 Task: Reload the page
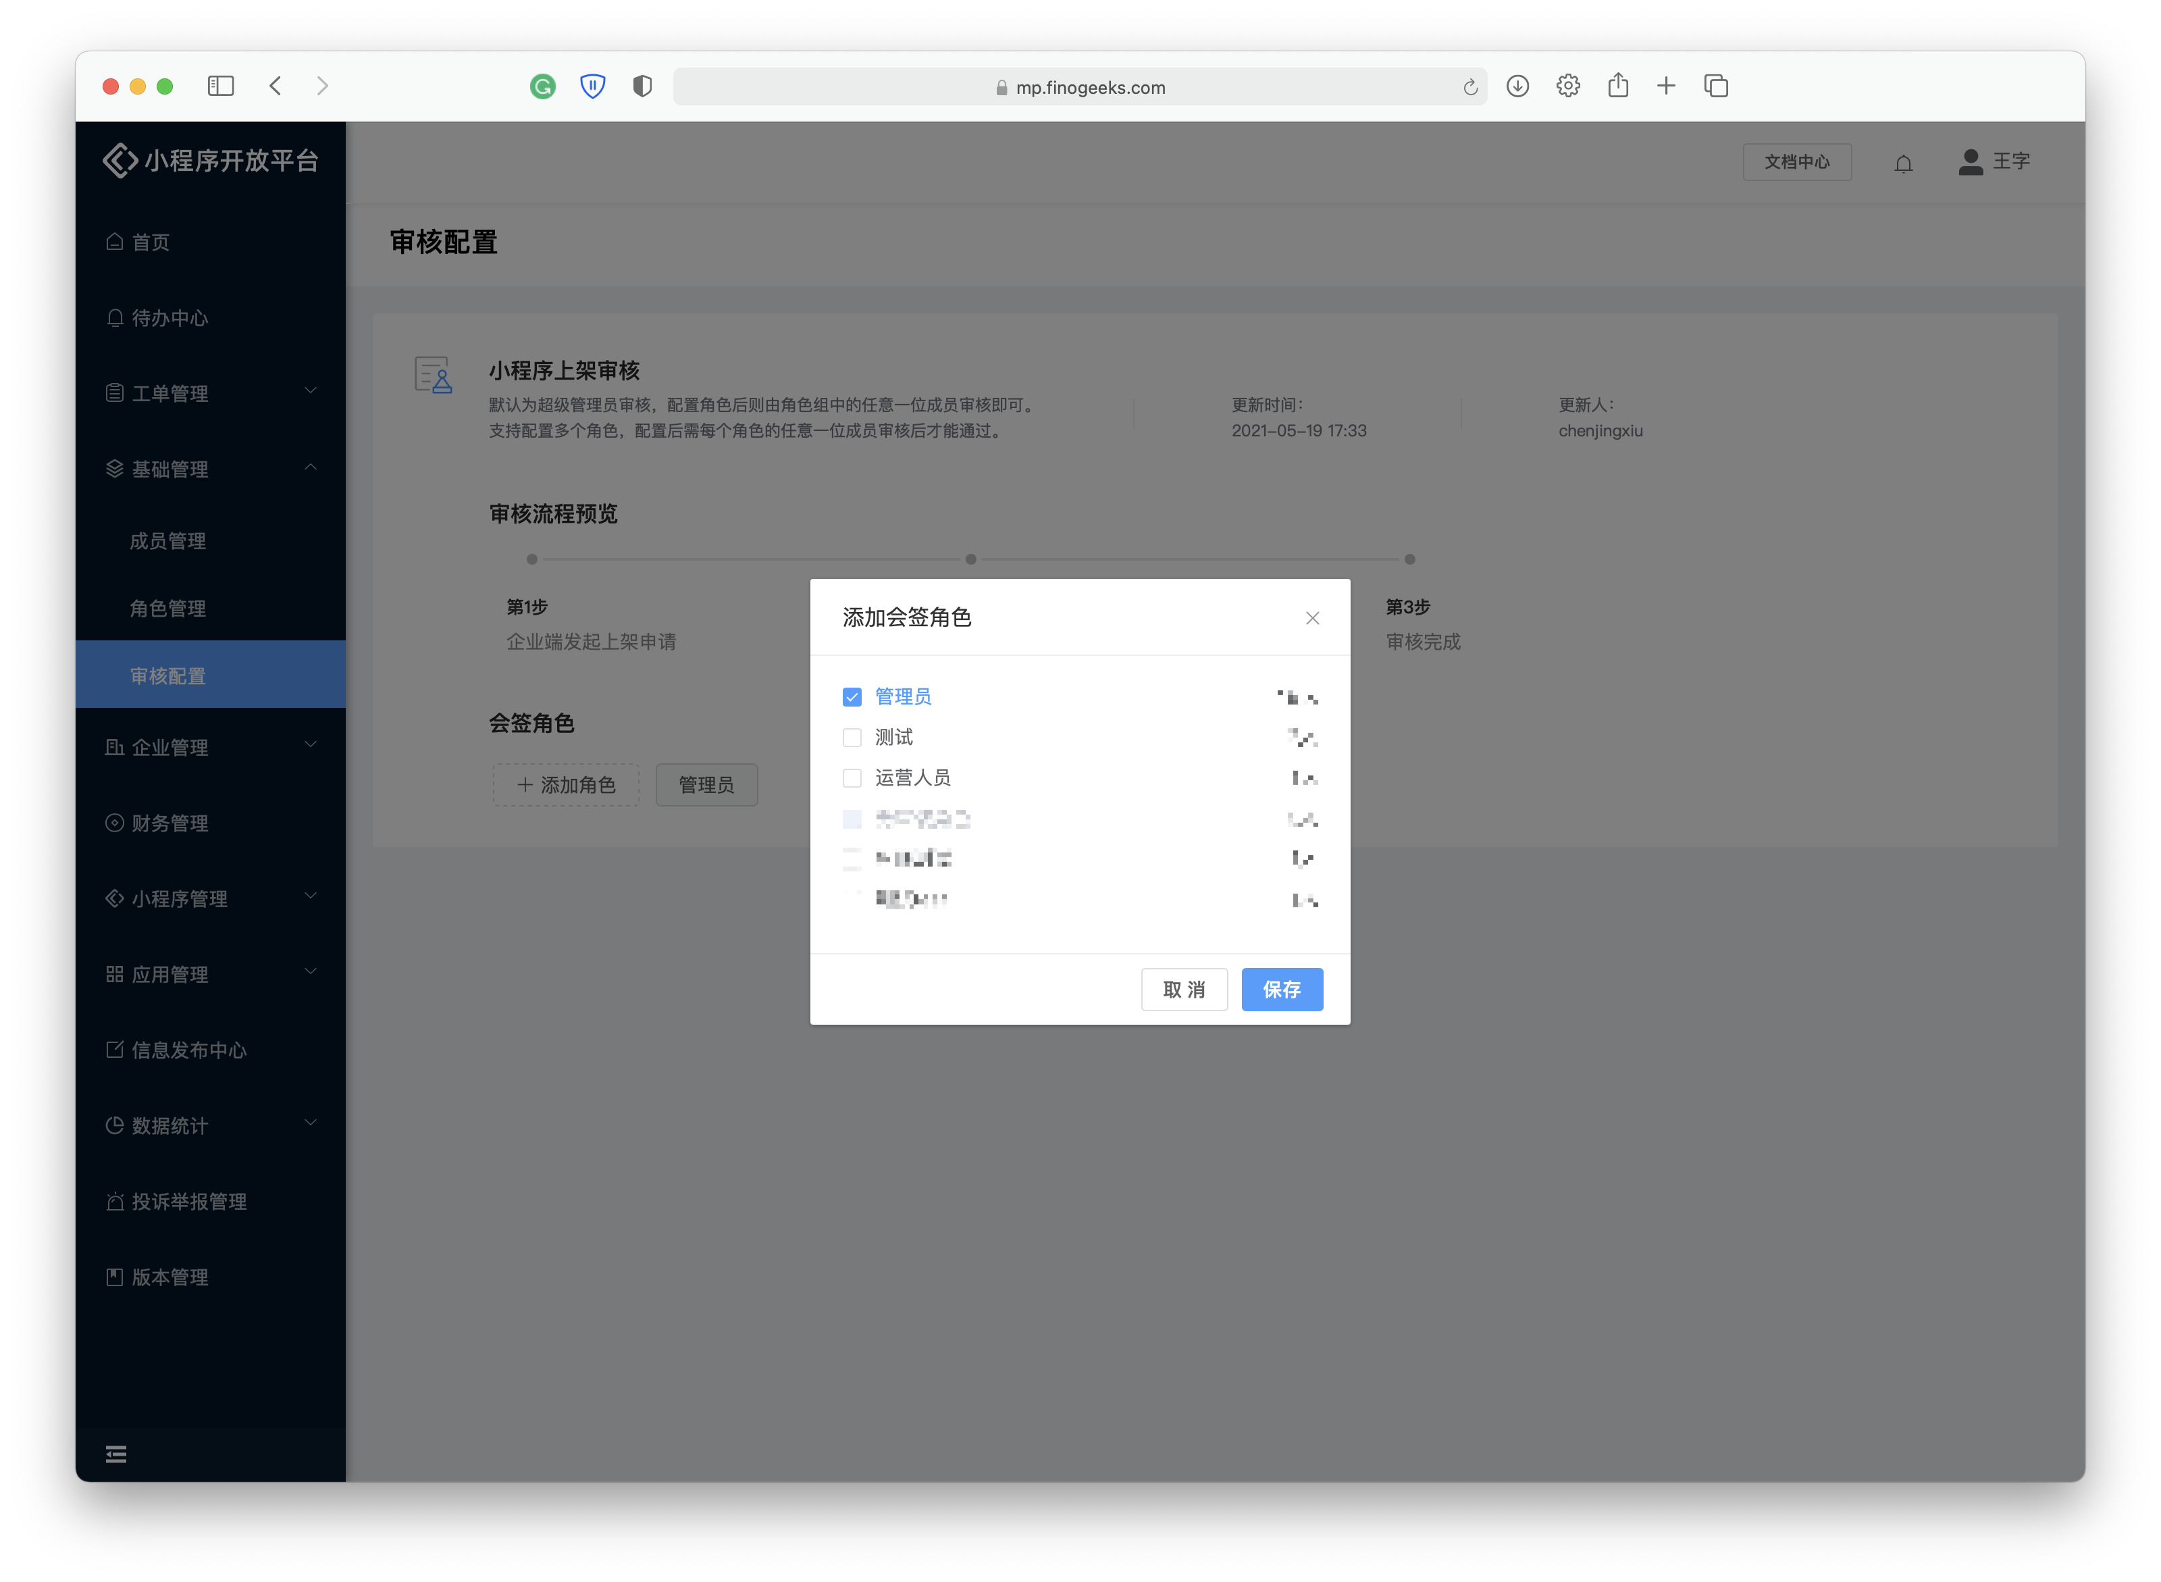coord(1469,88)
